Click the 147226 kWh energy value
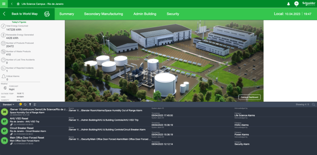The image size is (317, 155). point(14,30)
